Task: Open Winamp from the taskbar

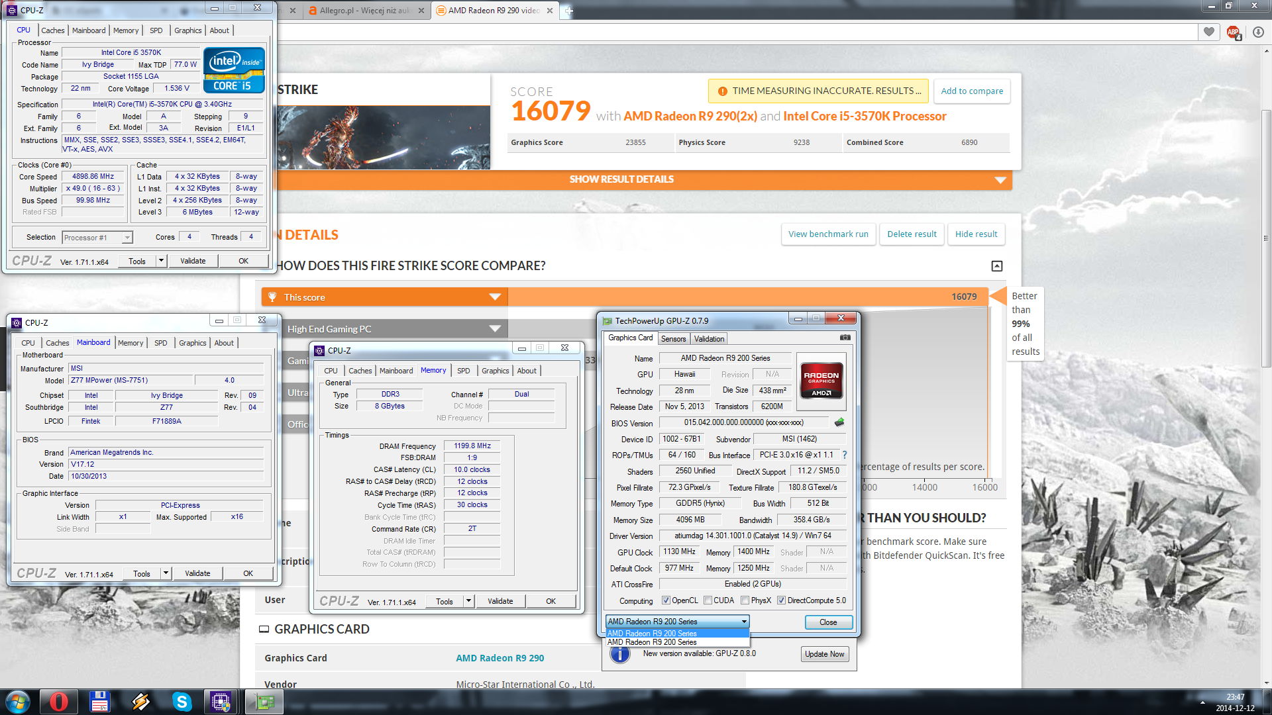Action: tap(140, 702)
